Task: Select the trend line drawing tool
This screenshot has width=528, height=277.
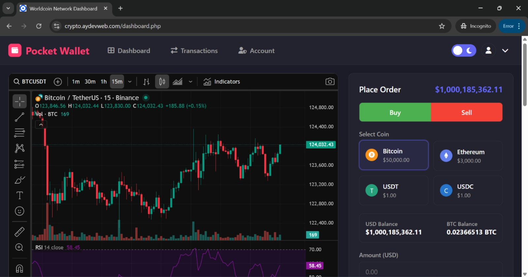Action: tap(19, 117)
